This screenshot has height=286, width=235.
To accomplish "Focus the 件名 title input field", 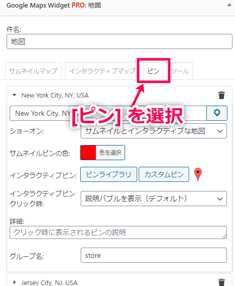I will coord(120,41).
